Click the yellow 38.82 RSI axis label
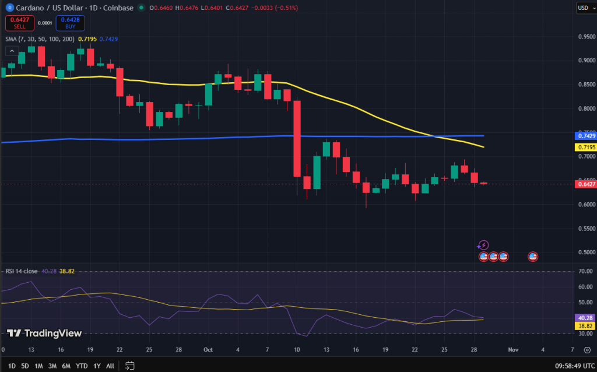 click(585, 326)
